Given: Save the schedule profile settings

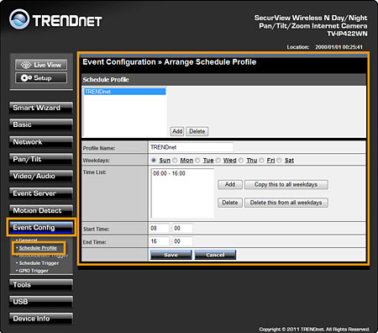Looking at the screenshot, I should click(x=171, y=255).
